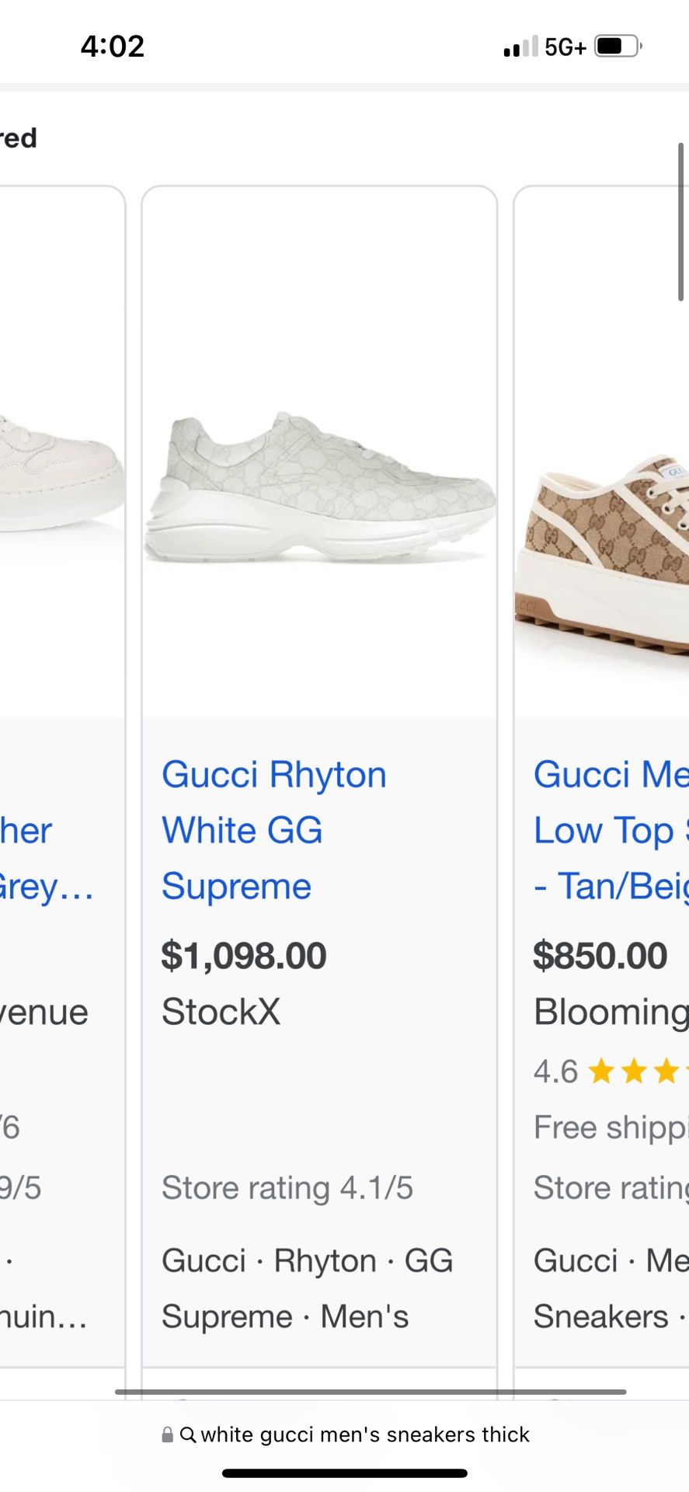
Task: Tap the 4:02 clock in the status bar
Action: pos(113,47)
